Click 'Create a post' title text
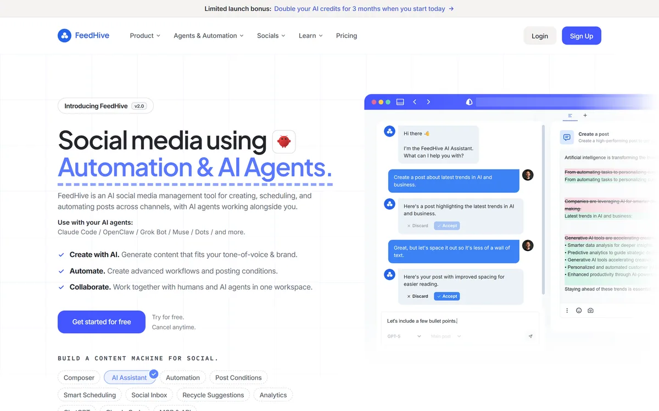This screenshot has height=411, width=659. point(594,134)
